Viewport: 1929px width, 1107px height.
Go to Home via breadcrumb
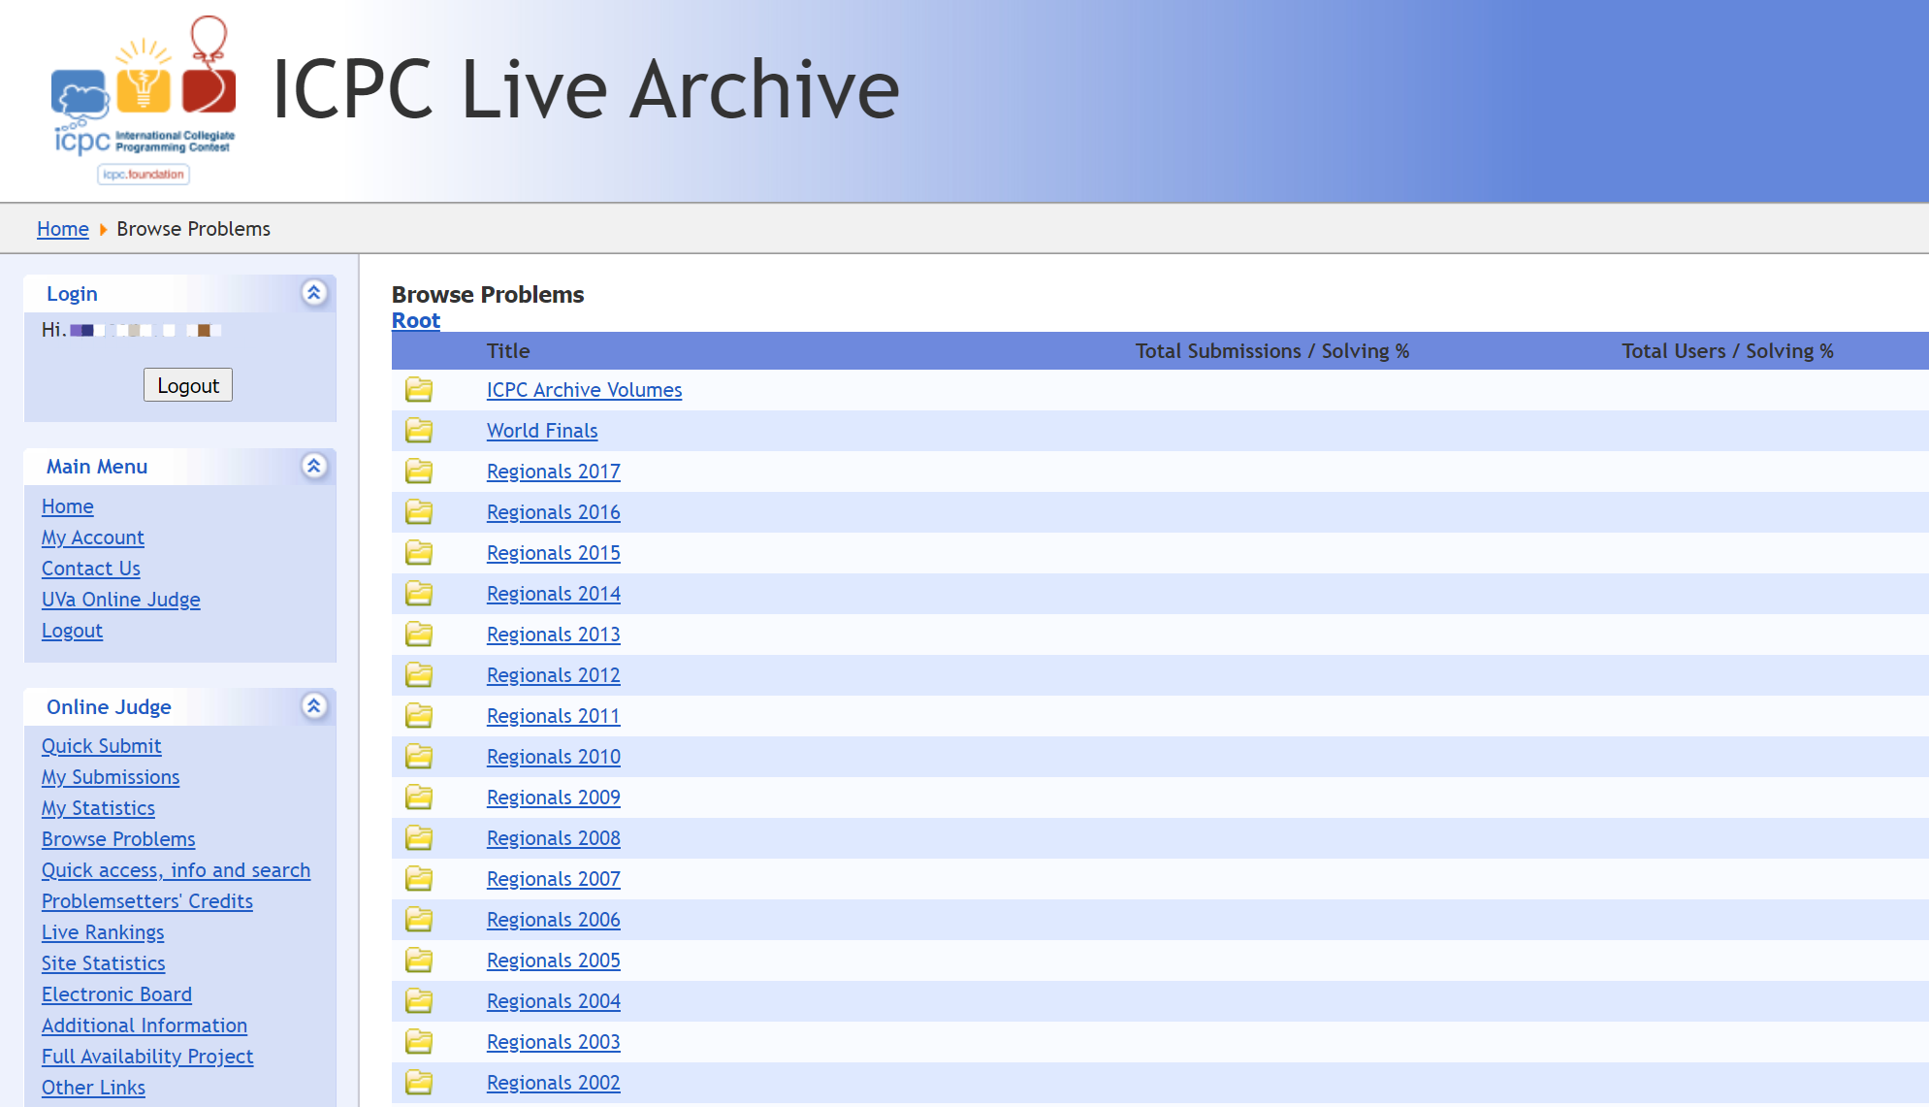tap(63, 229)
